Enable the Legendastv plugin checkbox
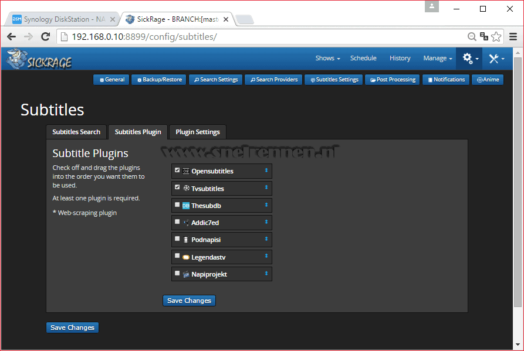 177,255
